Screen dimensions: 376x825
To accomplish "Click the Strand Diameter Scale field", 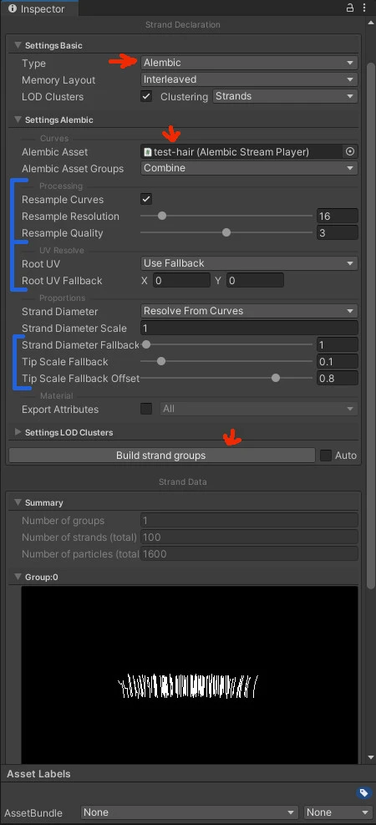I will 249,328.
